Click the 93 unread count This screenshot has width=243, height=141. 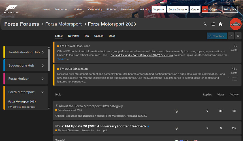(233, 77)
